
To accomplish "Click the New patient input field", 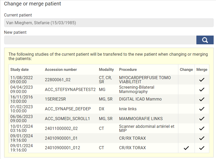I will pyautogui.click(x=100, y=40).
